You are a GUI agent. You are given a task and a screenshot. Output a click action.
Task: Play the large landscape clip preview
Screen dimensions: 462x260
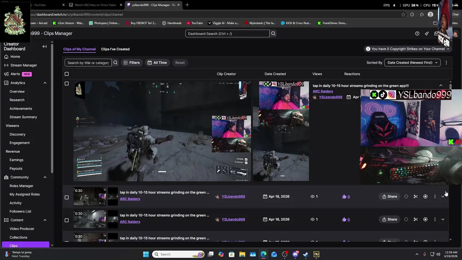[162, 131]
